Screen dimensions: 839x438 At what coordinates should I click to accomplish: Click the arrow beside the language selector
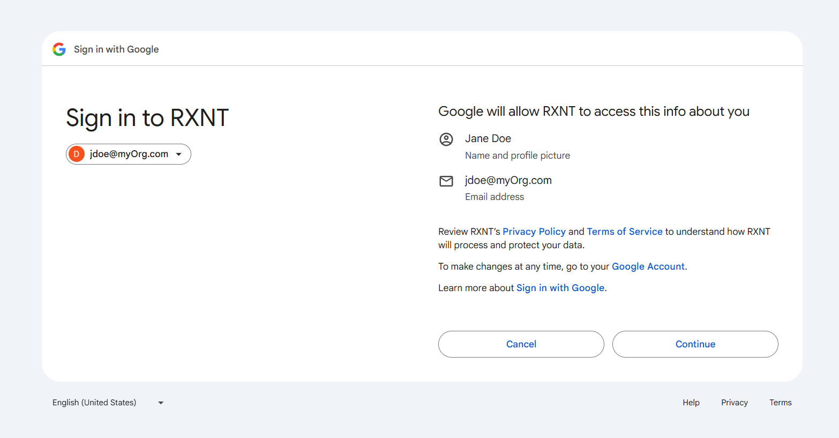point(161,403)
